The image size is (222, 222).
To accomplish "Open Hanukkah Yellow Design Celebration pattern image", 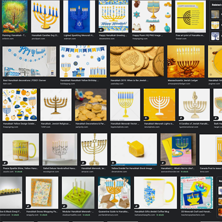I will [x=20, y=105].
